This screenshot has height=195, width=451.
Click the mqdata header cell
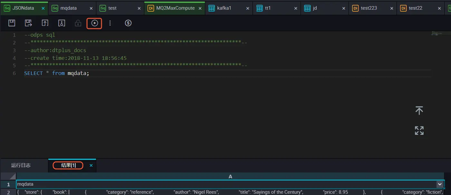(x=230, y=184)
